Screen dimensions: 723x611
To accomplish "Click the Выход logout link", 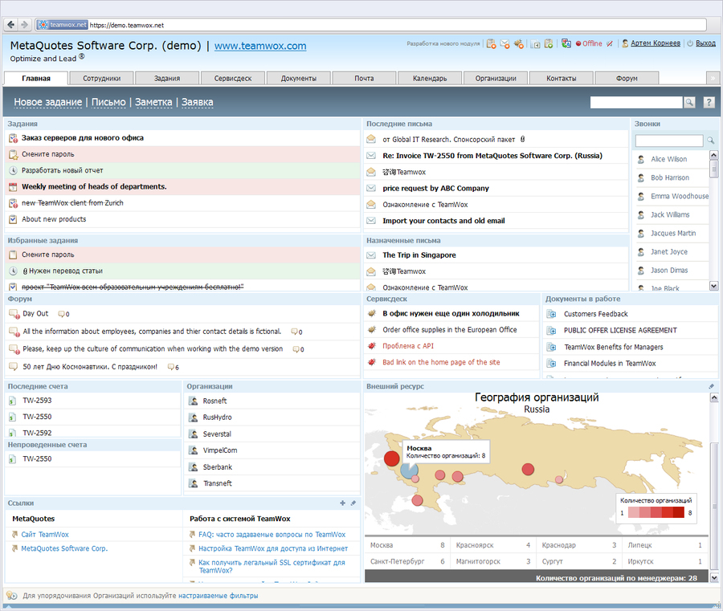I will [705, 43].
